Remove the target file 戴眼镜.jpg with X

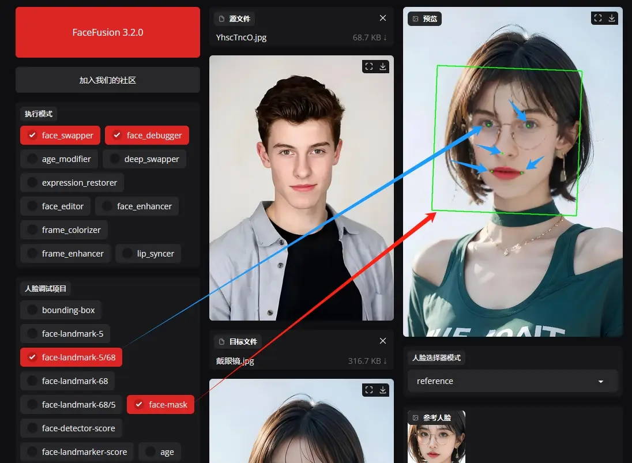[382, 341]
